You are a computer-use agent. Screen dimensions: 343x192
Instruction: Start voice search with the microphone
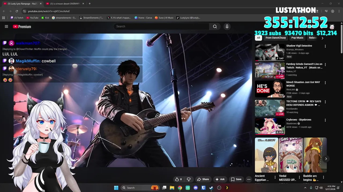click(227, 26)
